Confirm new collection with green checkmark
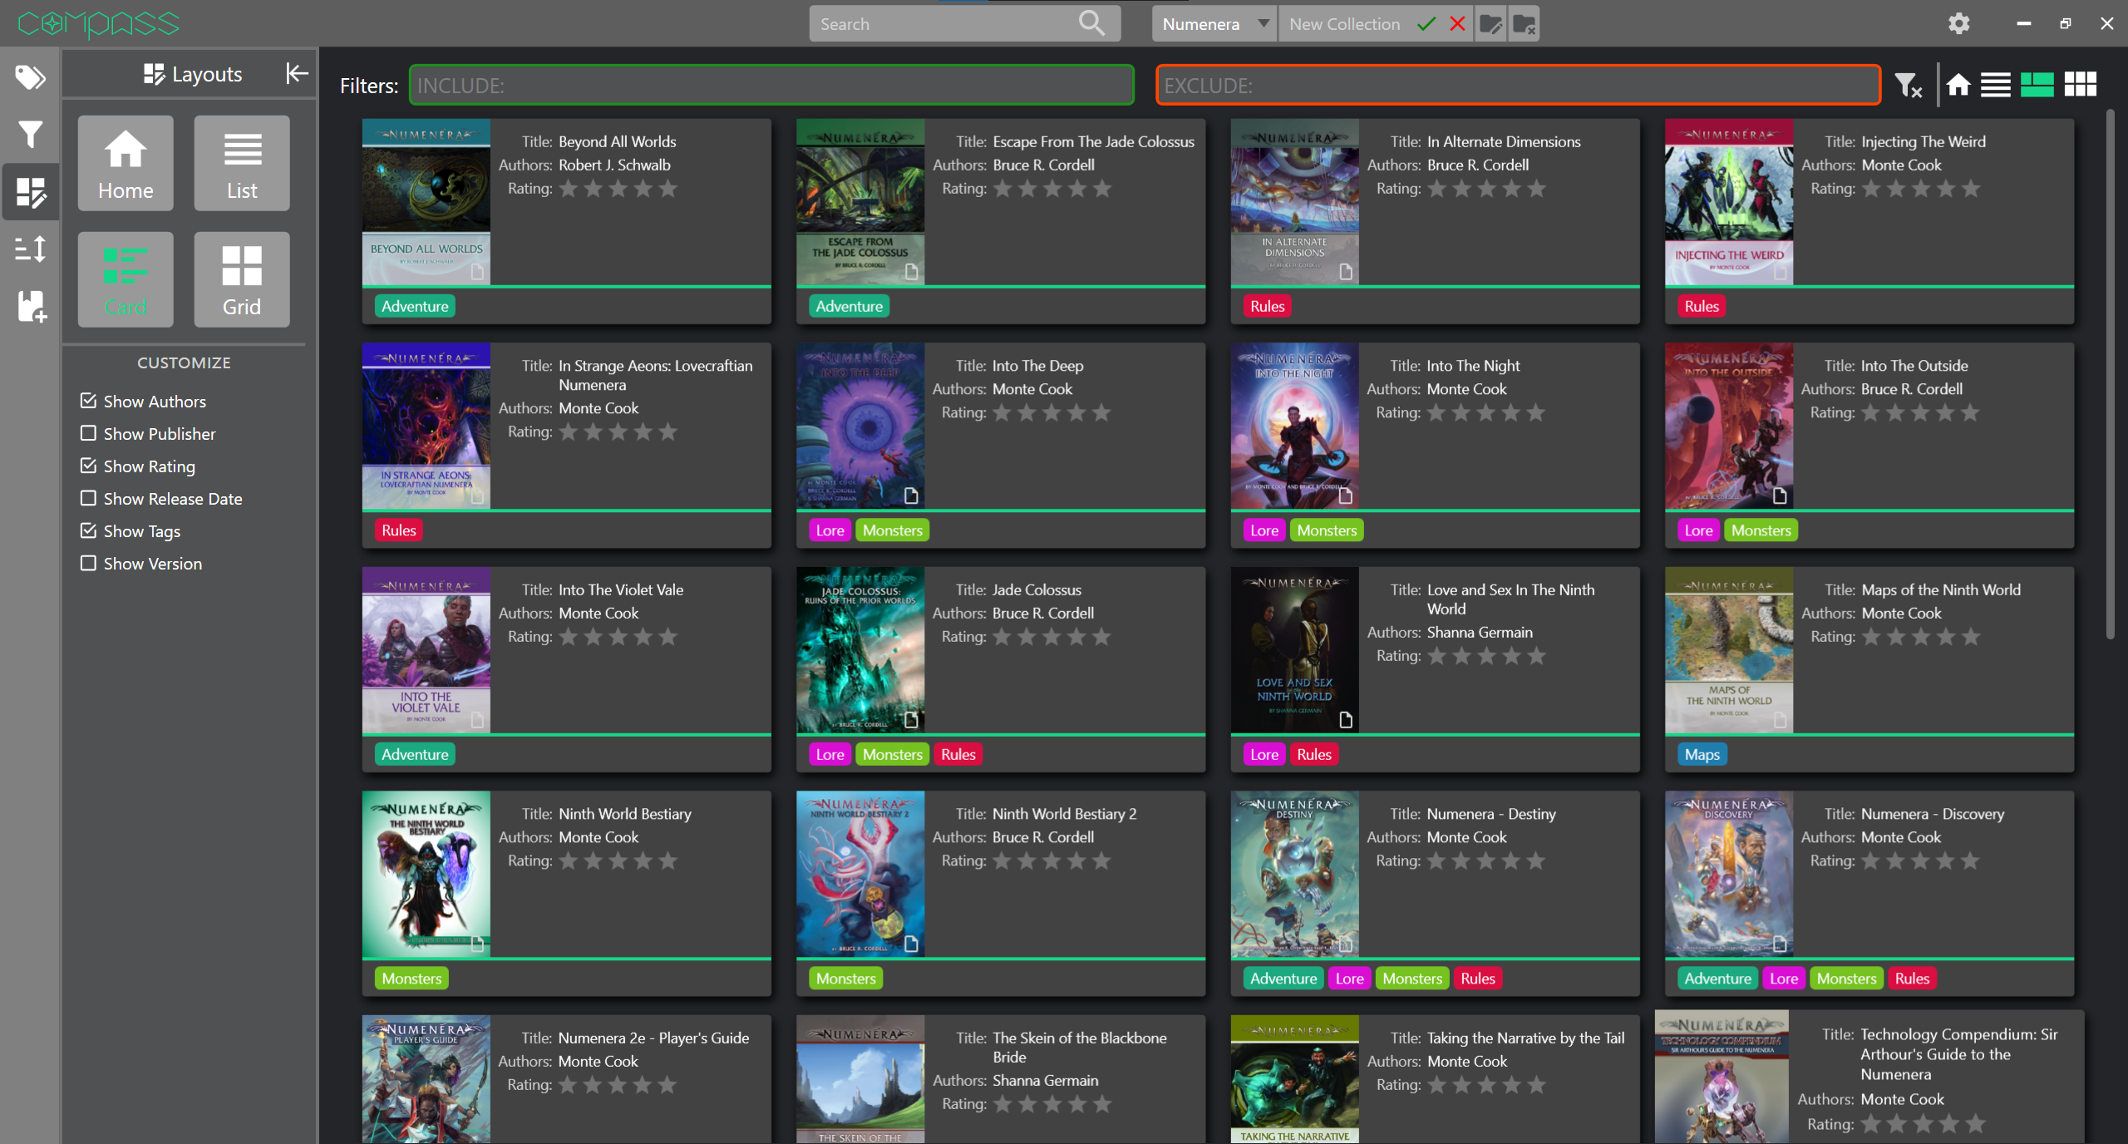2128x1144 pixels. [x=1426, y=23]
